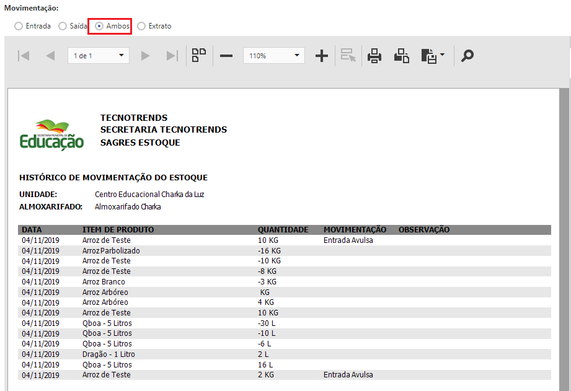Zoom in with plus button

pyautogui.click(x=321, y=56)
